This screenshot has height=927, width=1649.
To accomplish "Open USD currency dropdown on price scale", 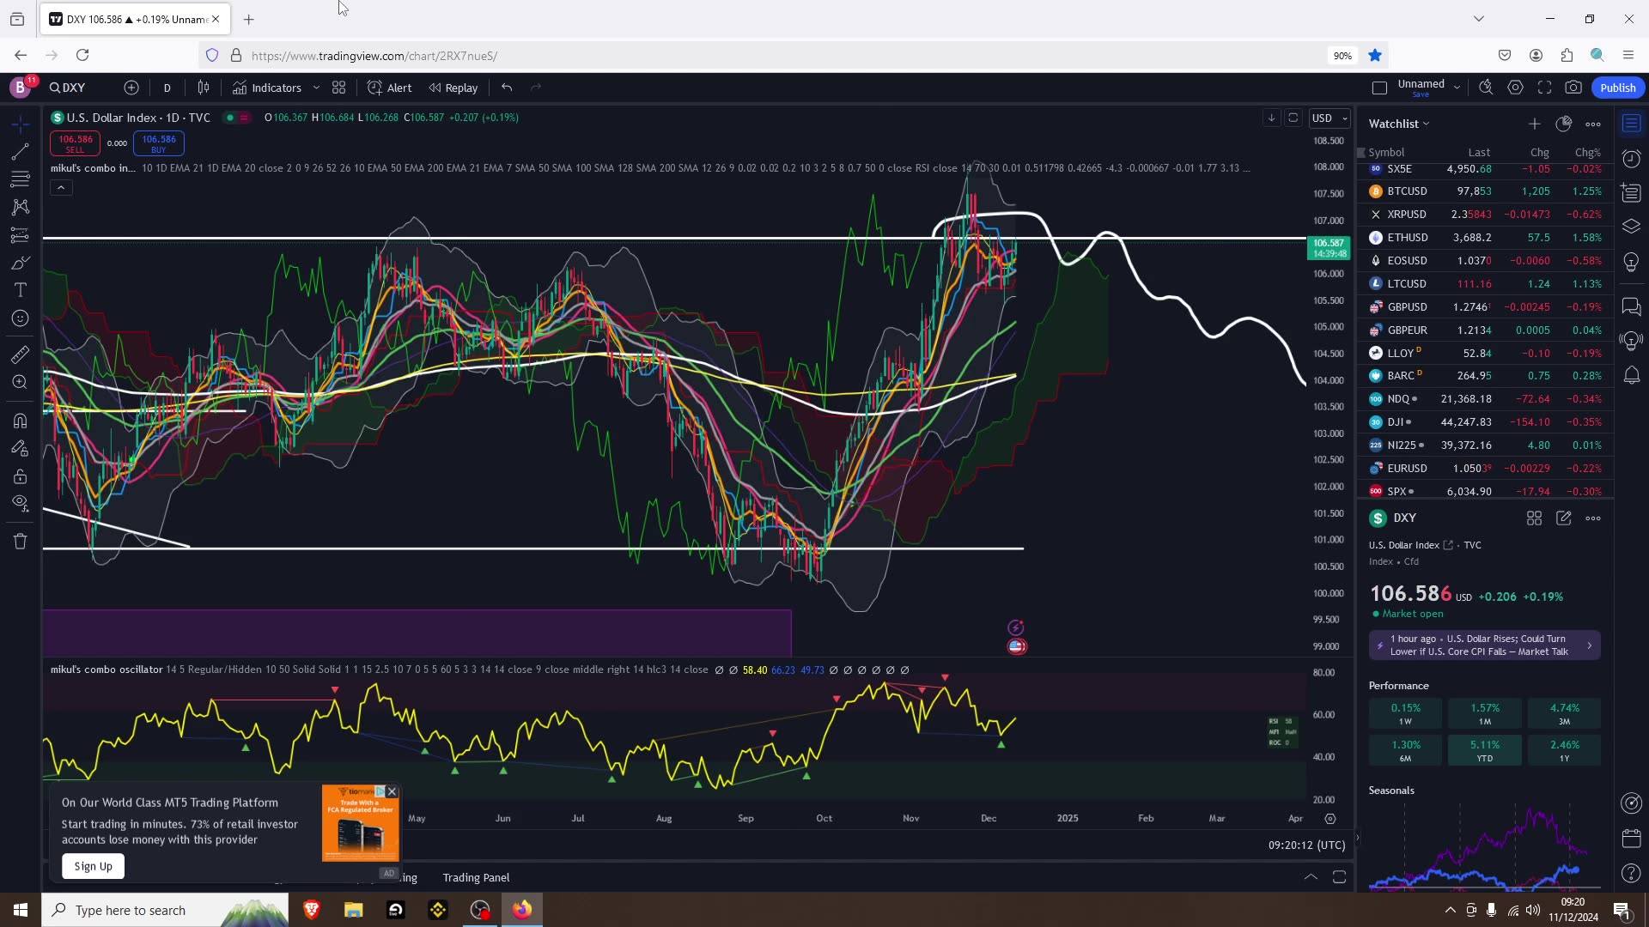I will tap(1329, 118).
